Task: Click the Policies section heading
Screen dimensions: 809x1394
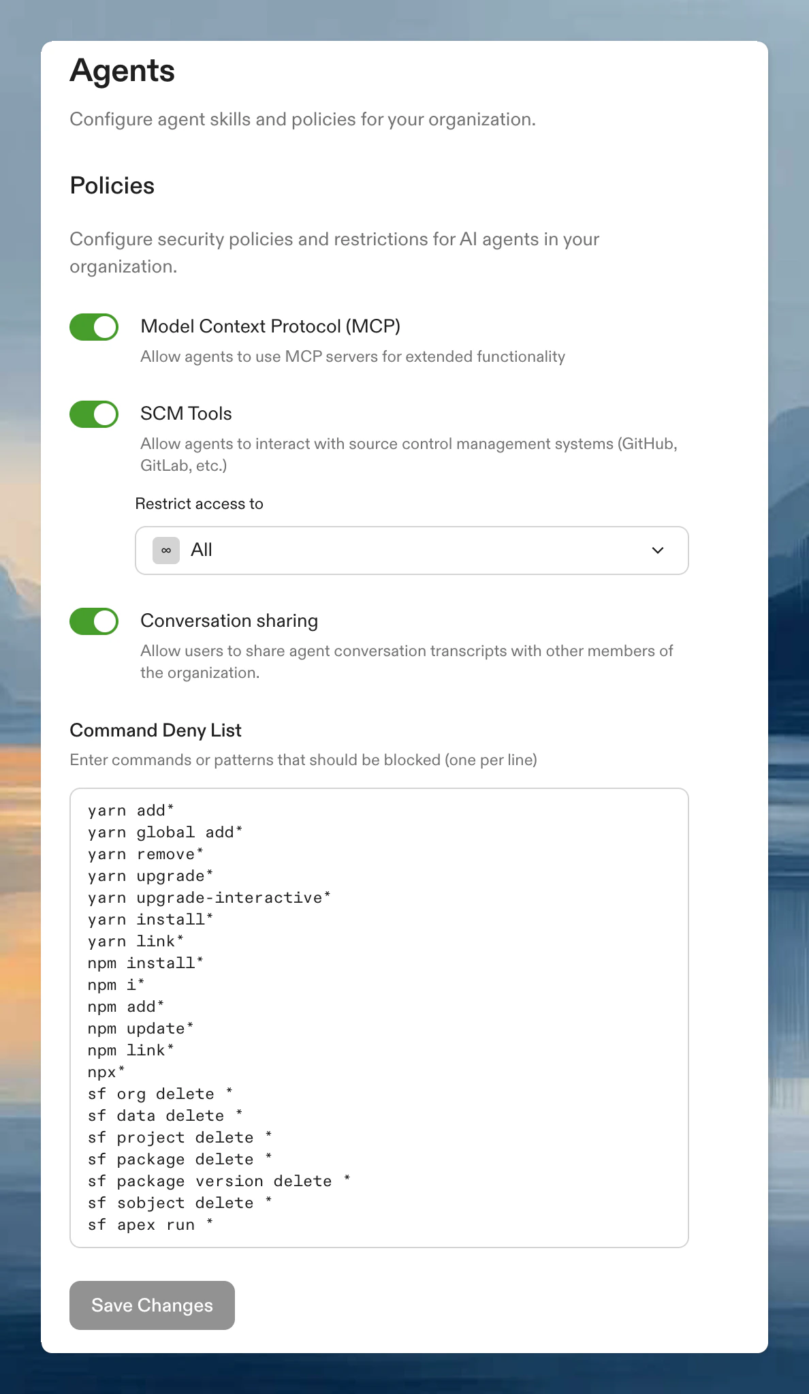Action: tap(112, 185)
